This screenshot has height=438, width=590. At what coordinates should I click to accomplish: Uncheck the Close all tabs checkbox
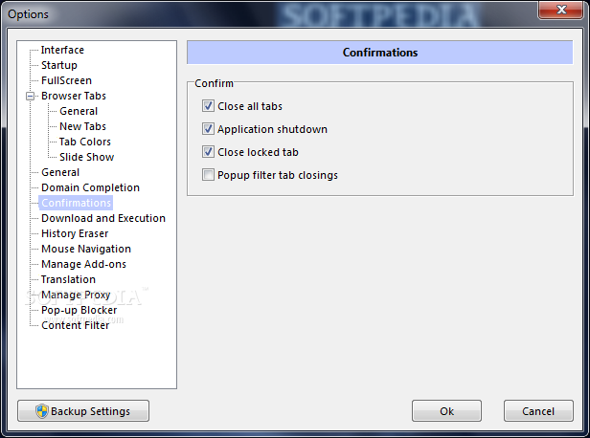coord(208,106)
